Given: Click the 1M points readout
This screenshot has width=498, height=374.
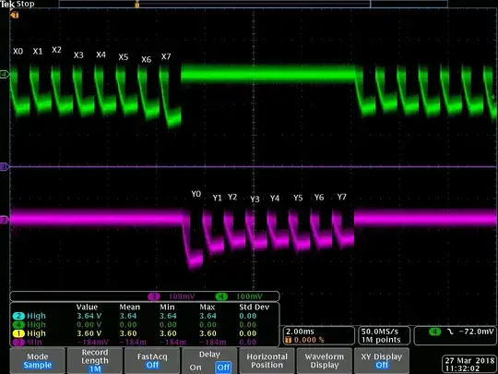Looking at the screenshot, I should tap(381, 340).
